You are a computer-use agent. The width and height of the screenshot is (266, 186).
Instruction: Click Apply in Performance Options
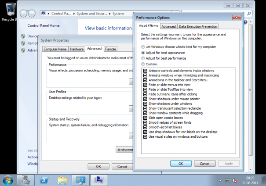pyautogui.click(x=229, y=164)
